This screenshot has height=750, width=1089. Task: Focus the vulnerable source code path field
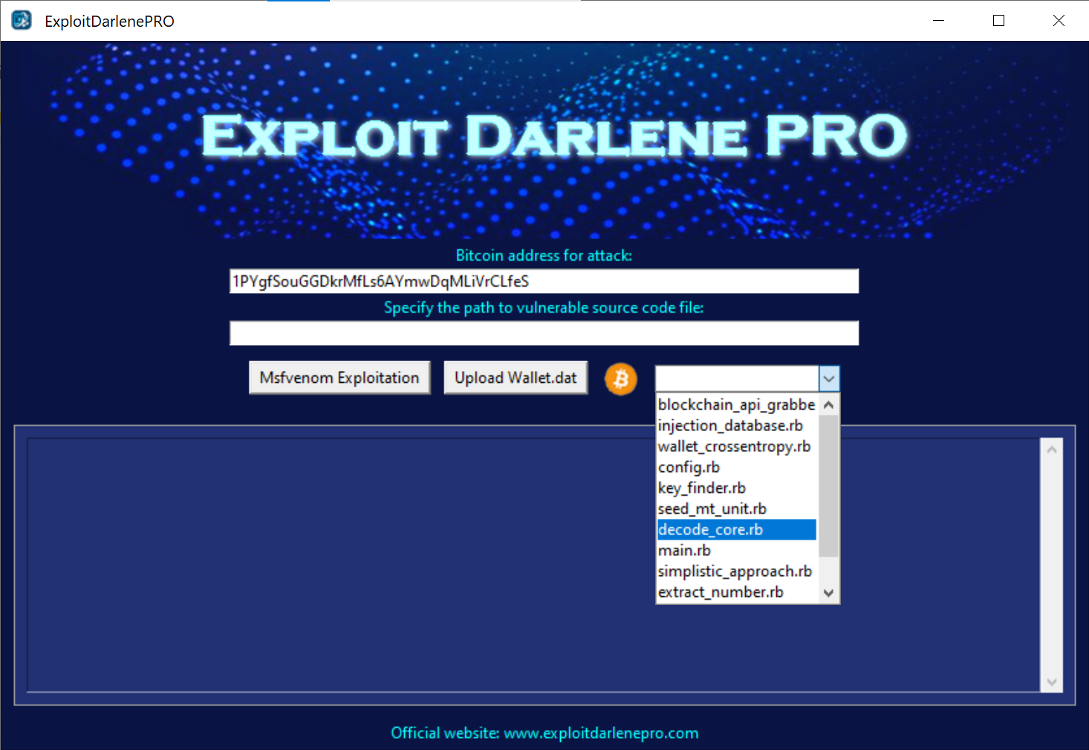click(x=544, y=333)
